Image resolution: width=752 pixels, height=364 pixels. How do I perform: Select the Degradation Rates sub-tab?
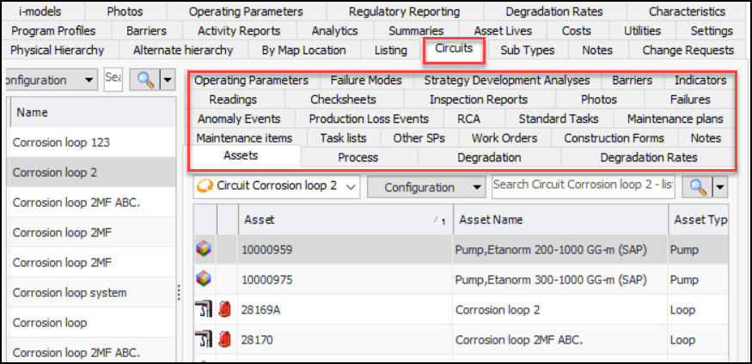648,157
